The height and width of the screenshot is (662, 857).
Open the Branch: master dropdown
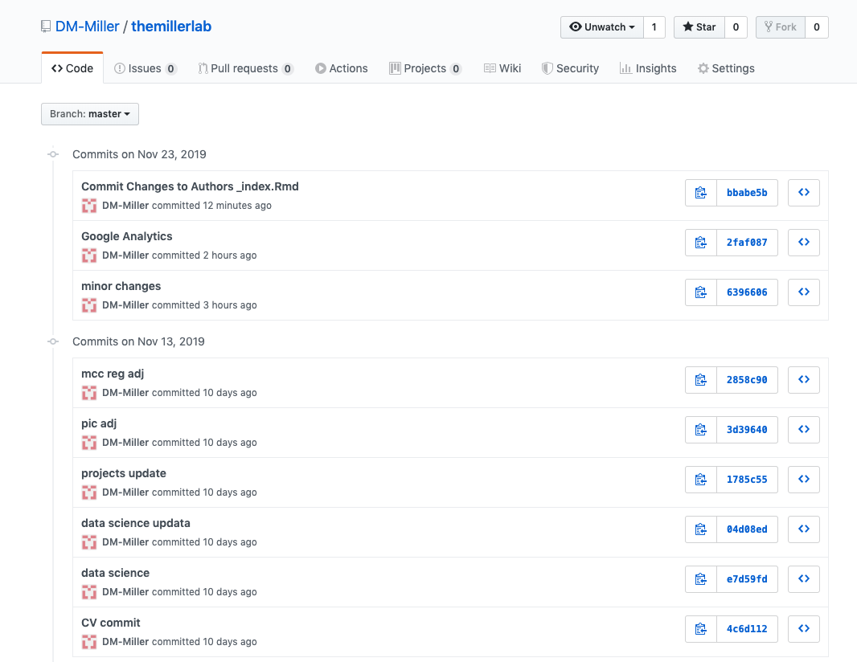pyautogui.click(x=90, y=114)
